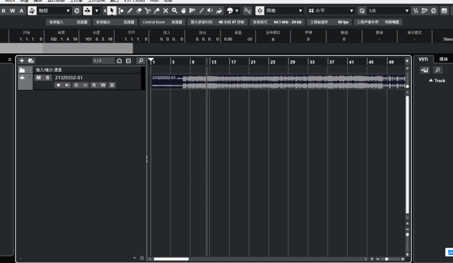Select the Zoom magnifier tool
This screenshot has height=263, width=453.
175,11
